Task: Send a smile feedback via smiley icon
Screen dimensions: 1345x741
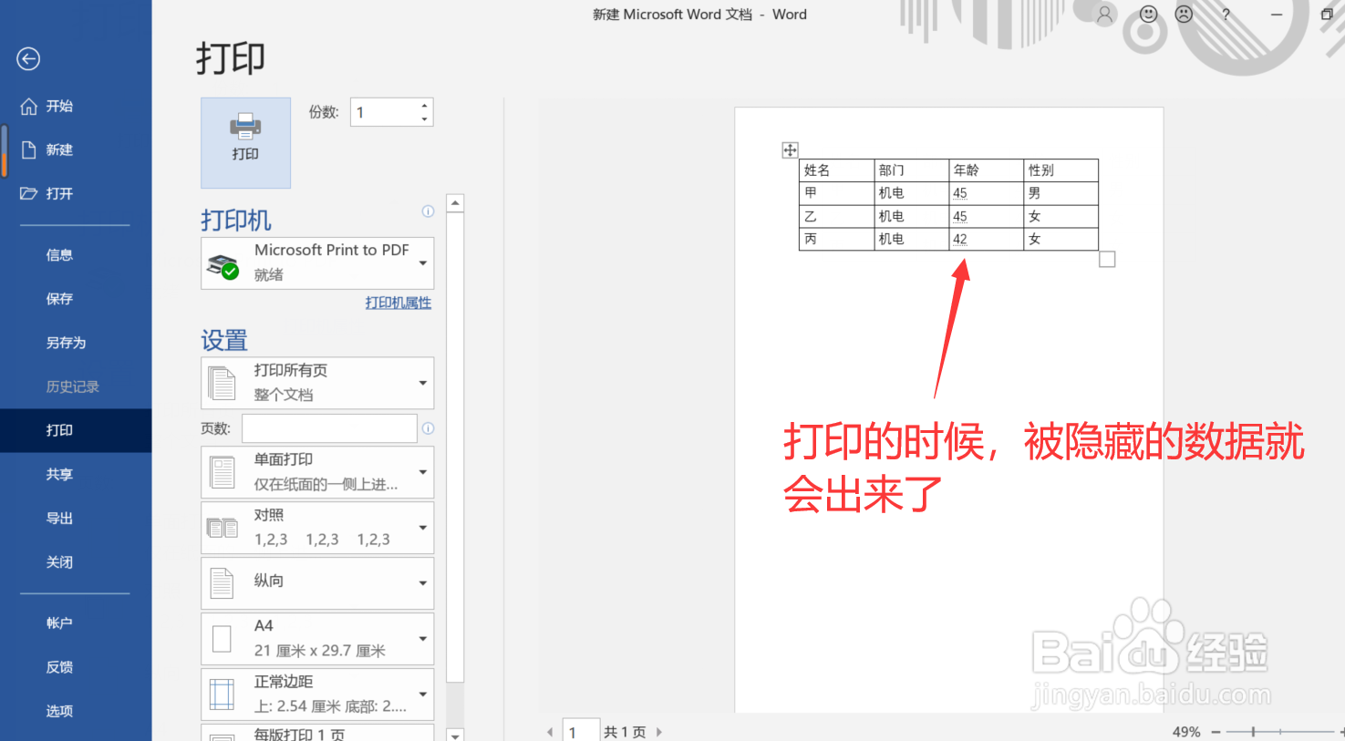Action: pyautogui.click(x=1149, y=15)
